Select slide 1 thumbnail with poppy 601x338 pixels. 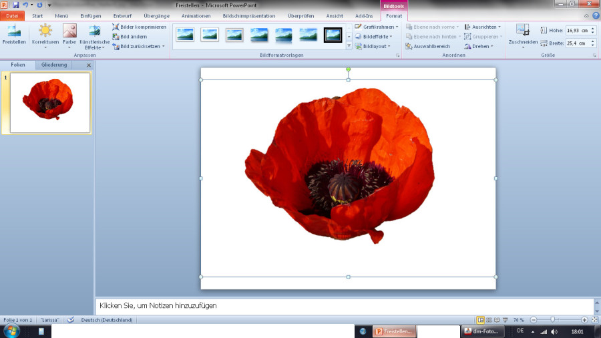pyautogui.click(x=50, y=103)
